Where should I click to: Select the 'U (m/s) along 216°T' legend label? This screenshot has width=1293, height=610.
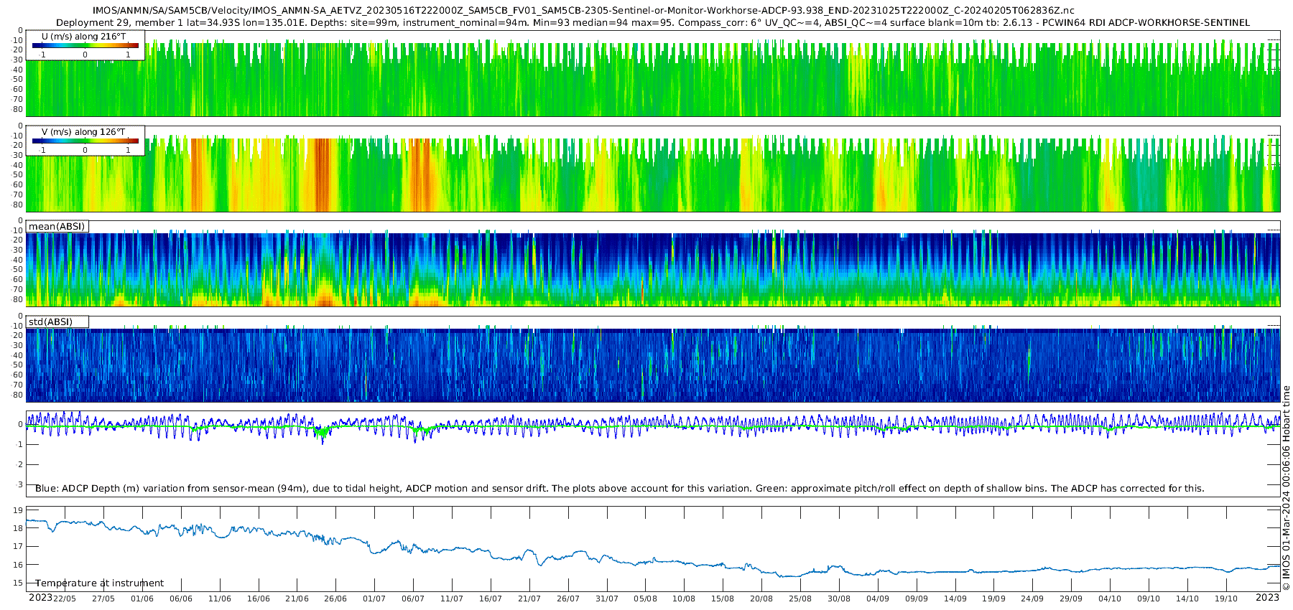[x=84, y=36]
